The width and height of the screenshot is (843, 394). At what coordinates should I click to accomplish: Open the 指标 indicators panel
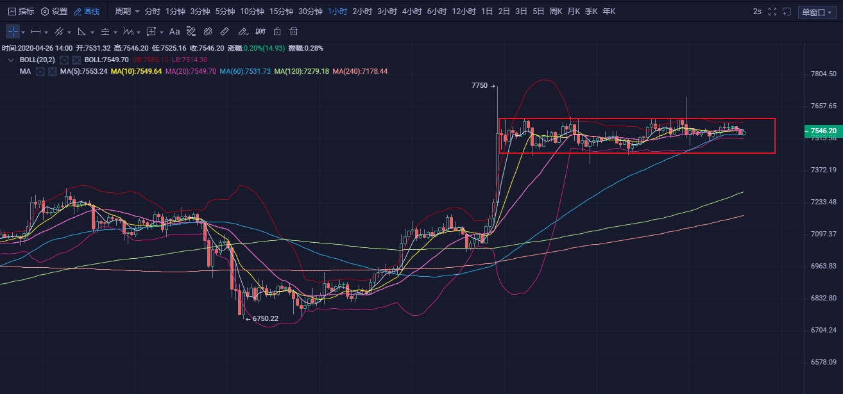21,12
